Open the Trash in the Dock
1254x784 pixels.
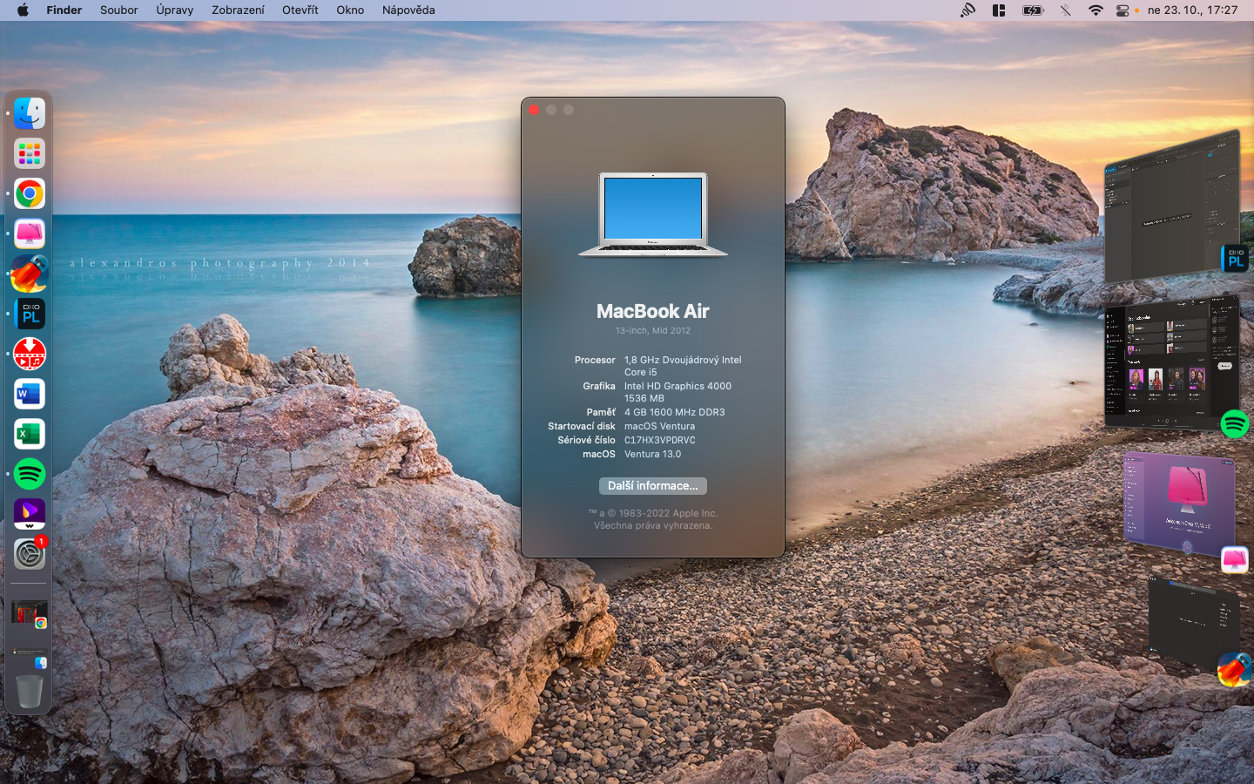[30, 693]
